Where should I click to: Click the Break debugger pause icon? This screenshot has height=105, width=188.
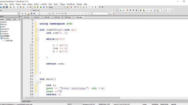pos(93,7)
